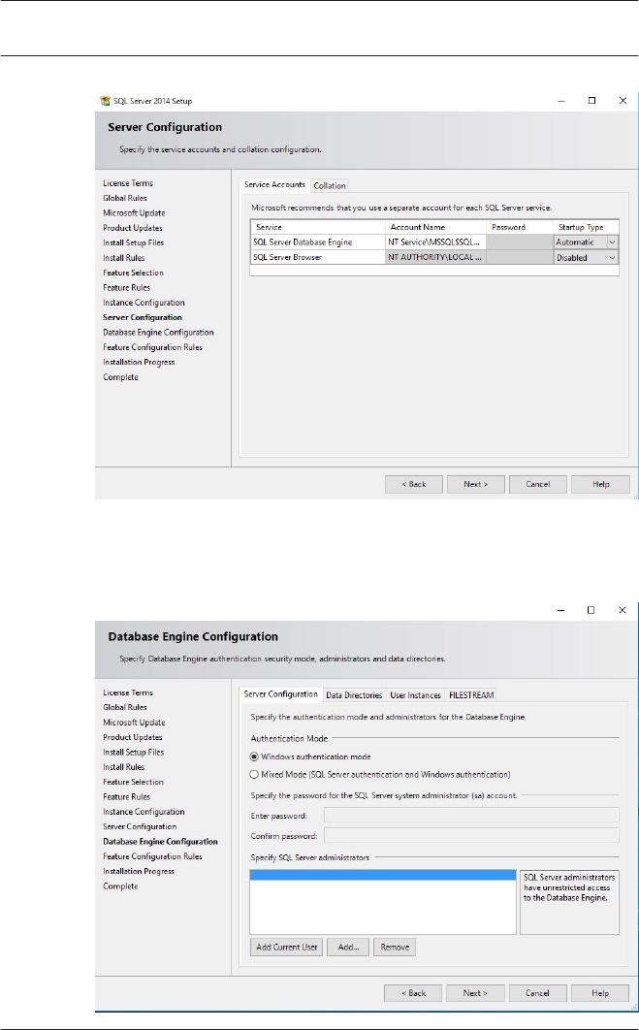The width and height of the screenshot is (639, 1030).
Task: Click Complete step in Database Engine Configuration window
Action: pos(120,886)
